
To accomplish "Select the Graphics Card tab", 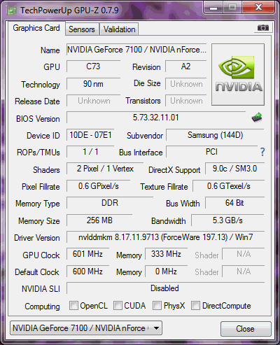I will tap(36, 28).
